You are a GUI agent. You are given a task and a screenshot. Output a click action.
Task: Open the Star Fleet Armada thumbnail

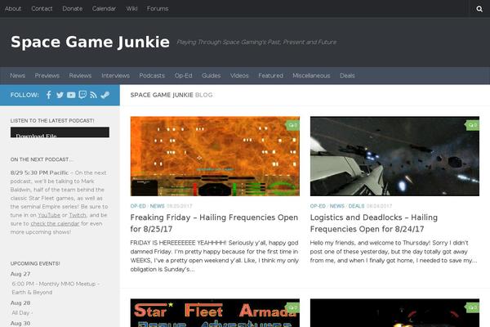tap(215, 313)
